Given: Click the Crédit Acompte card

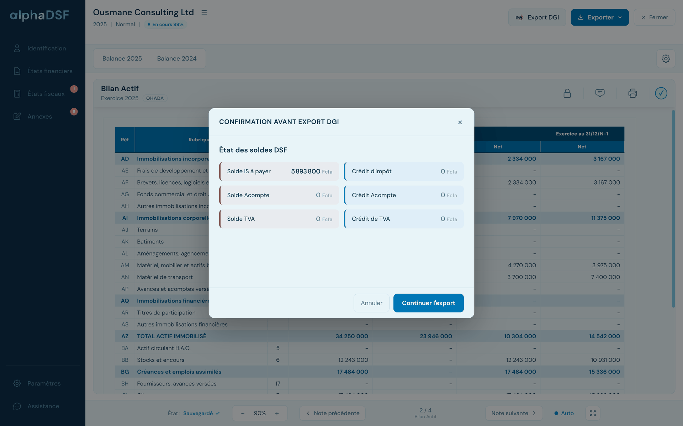Looking at the screenshot, I should pyautogui.click(x=404, y=195).
